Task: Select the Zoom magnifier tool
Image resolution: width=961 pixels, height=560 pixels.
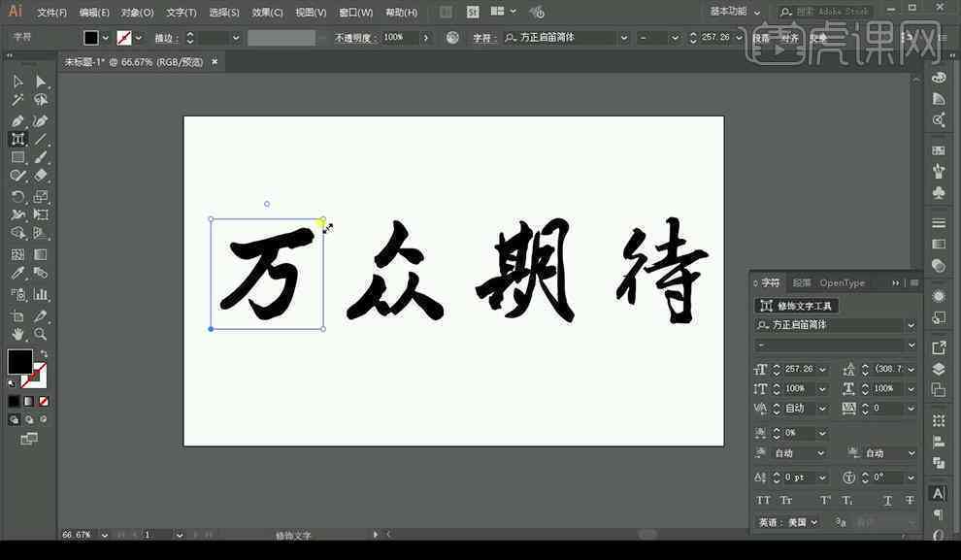Action: pyautogui.click(x=41, y=334)
